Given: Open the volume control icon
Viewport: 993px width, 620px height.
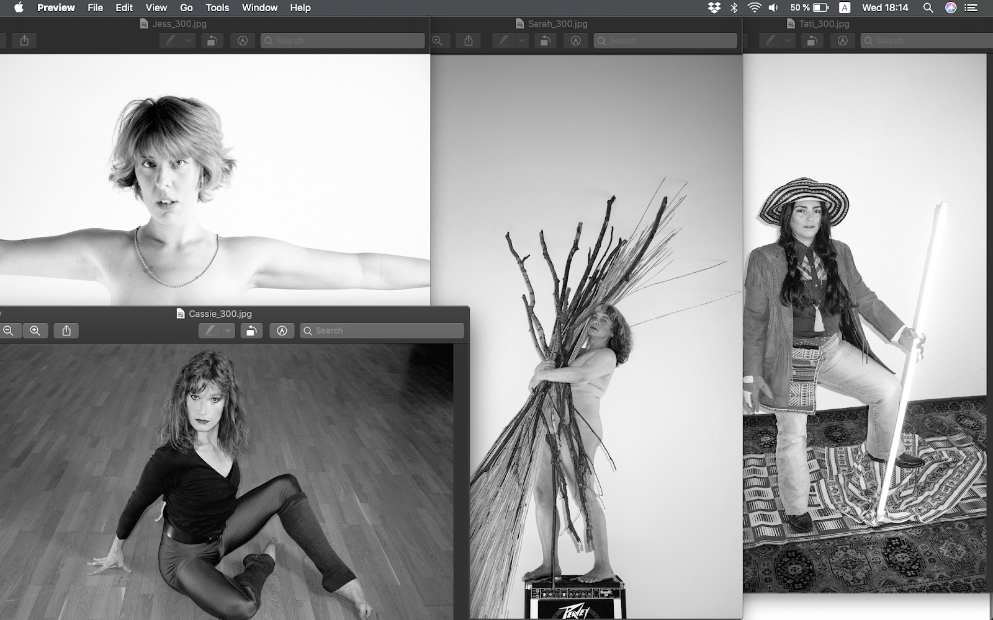Looking at the screenshot, I should [x=773, y=7].
